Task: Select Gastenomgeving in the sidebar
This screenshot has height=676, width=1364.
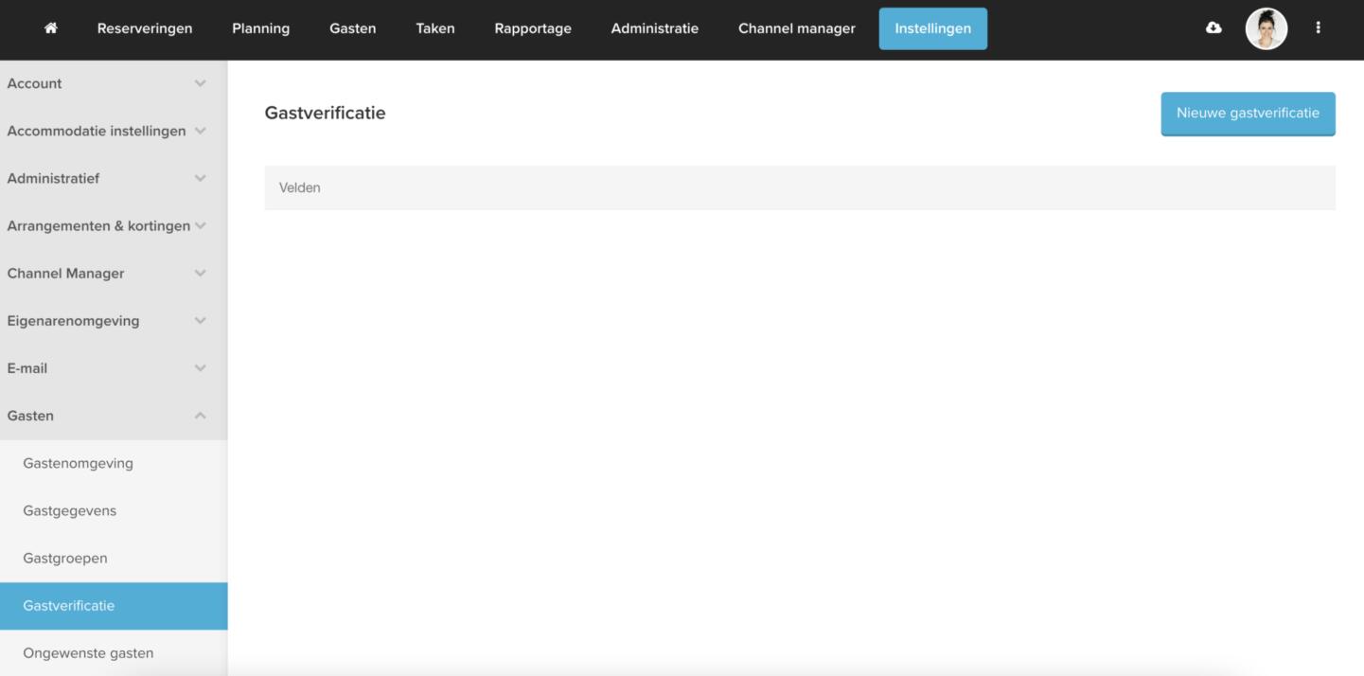Action: [x=78, y=463]
